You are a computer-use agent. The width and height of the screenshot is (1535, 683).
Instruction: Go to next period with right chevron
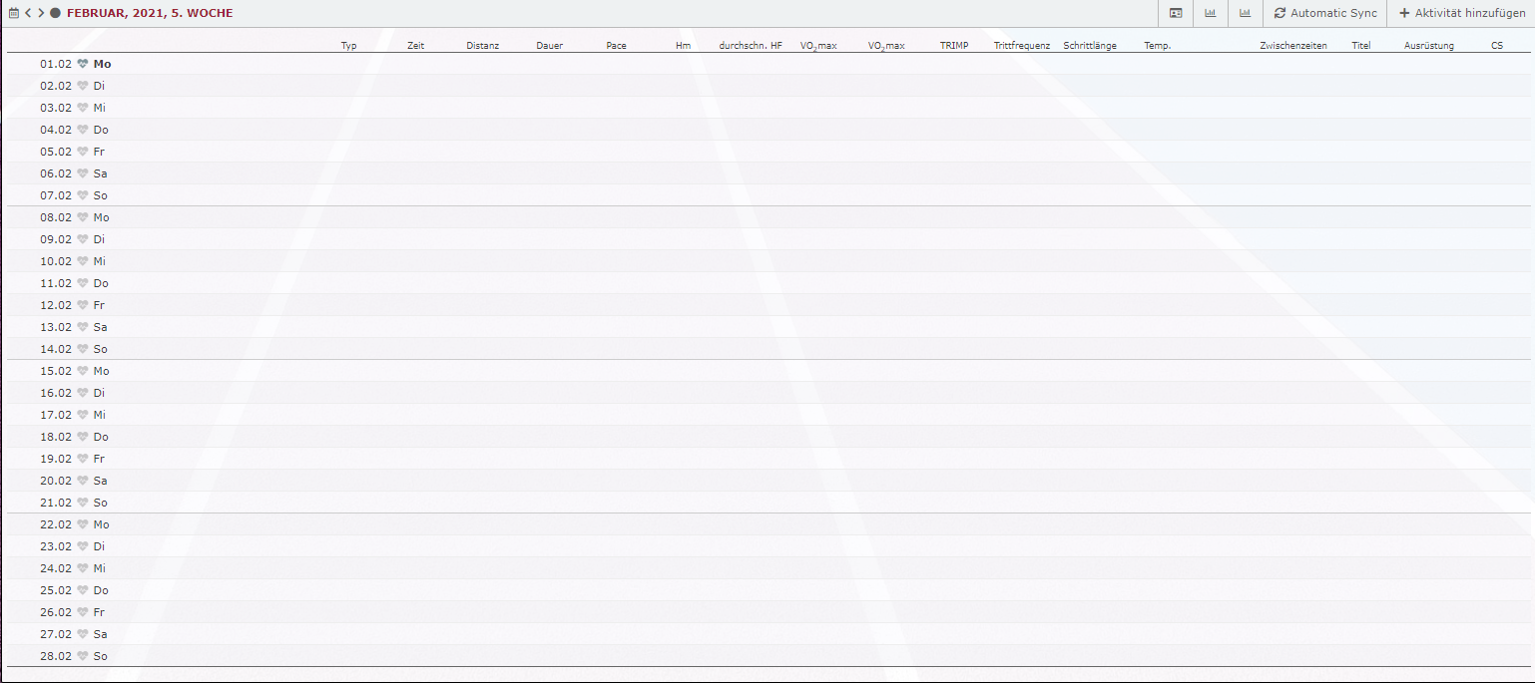[41, 13]
